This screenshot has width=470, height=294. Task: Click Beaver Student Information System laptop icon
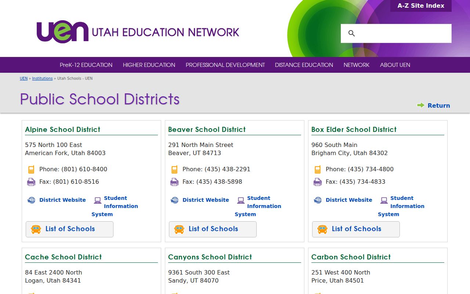tap(241, 200)
